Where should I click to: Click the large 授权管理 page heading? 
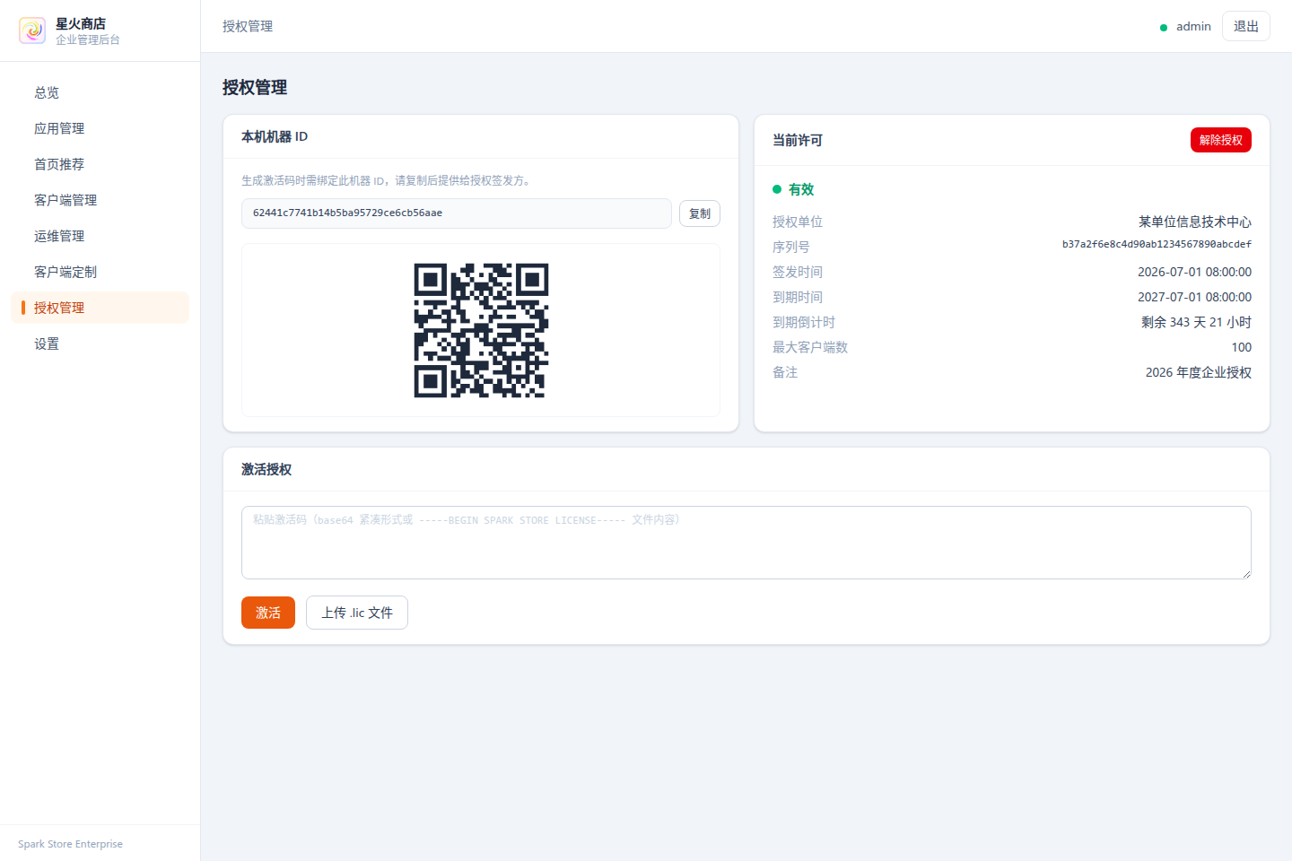(x=255, y=87)
